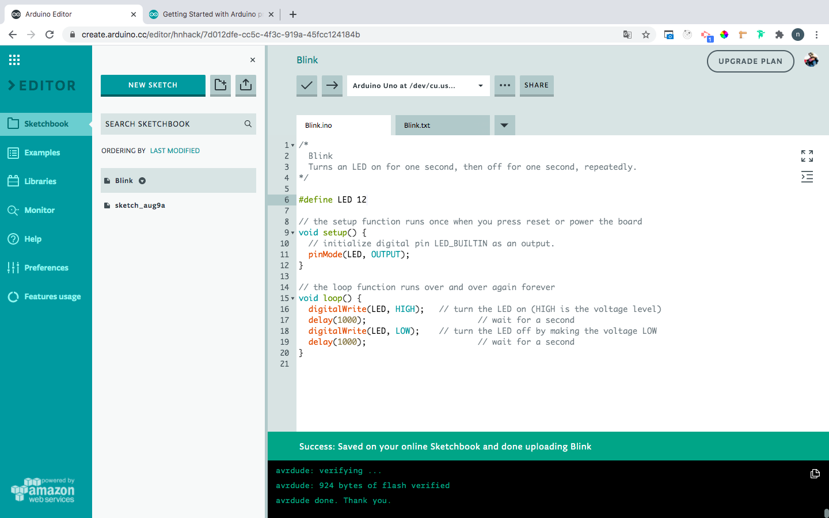Screen dimensions: 829x518
Task: Click the search magnifier in sketchbook
Action: point(248,124)
